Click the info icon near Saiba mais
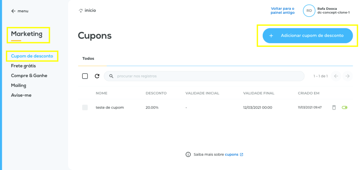Screen dimensions: 363x170 coord(188,154)
